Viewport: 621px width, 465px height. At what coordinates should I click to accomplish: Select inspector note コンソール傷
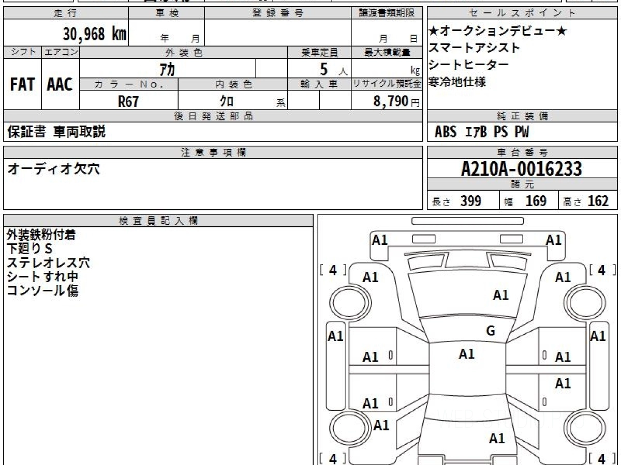click(x=42, y=291)
